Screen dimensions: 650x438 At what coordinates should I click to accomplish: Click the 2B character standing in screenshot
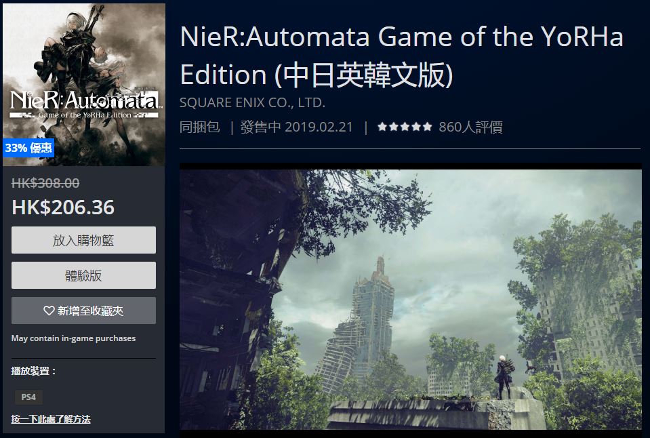(x=504, y=376)
